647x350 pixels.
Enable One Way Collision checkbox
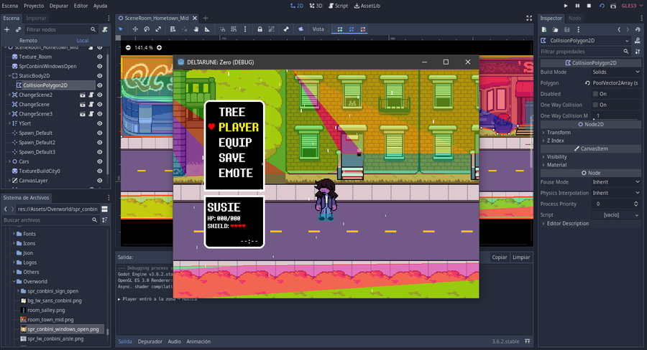coord(595,105)
